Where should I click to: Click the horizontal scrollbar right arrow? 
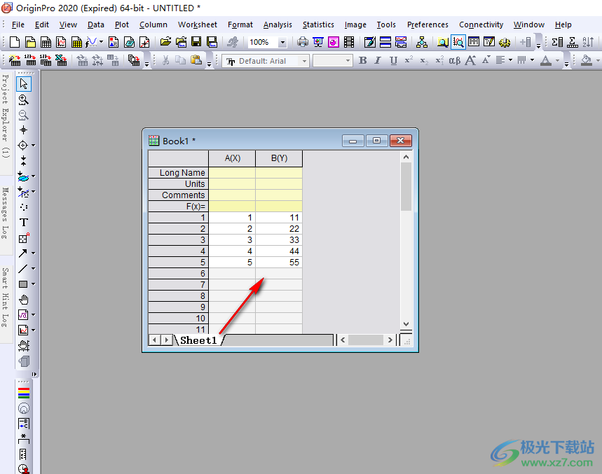click(390, 340)
